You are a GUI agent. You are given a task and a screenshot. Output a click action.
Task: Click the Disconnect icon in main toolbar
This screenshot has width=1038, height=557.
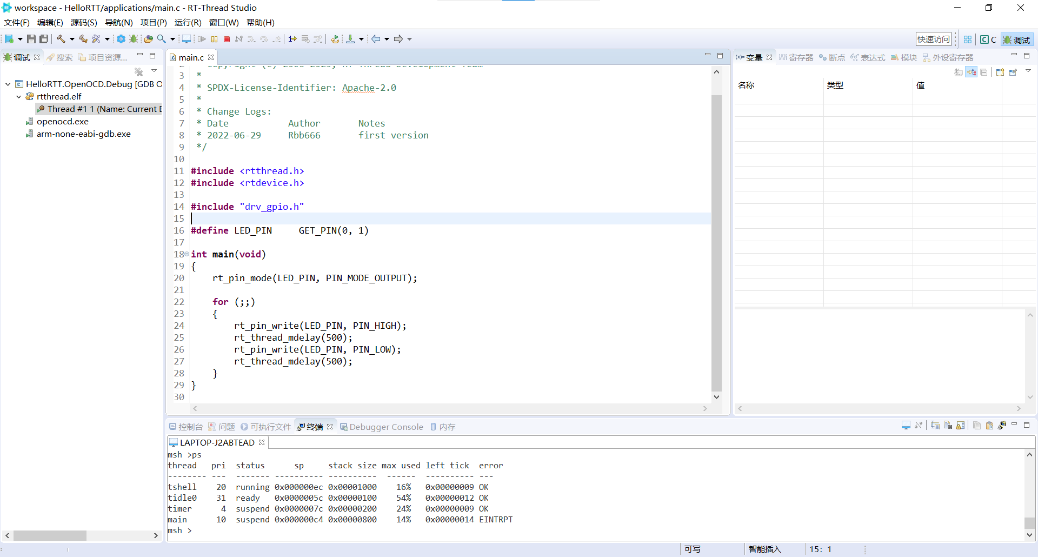[239, 39]
